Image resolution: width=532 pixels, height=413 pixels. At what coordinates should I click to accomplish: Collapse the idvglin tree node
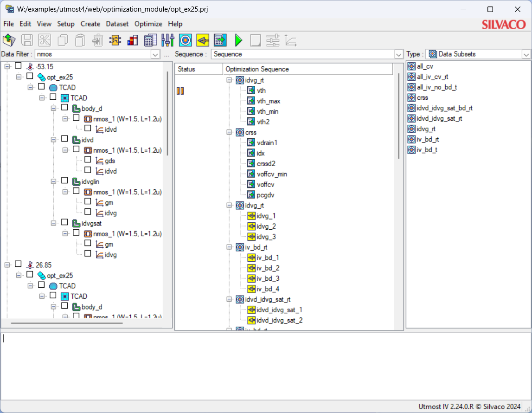coord(53,181)
